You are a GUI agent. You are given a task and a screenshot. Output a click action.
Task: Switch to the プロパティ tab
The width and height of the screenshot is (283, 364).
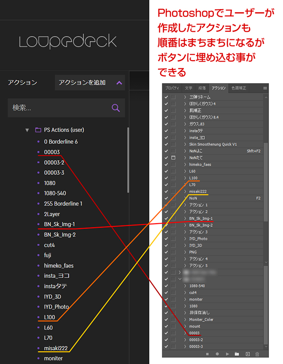[x=172, y=88]
